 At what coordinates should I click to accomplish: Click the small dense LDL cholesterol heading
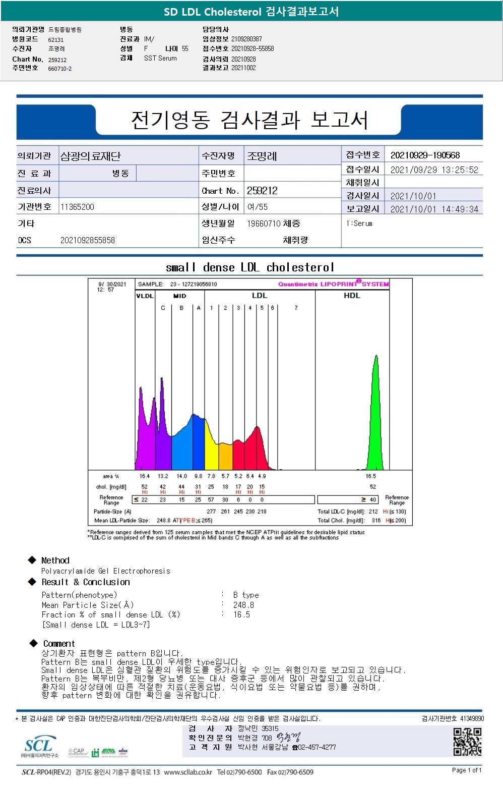(250, 267)
